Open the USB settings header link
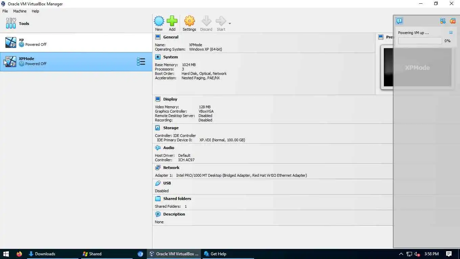The height and width of the screenshot is (259, 460). 167,183
